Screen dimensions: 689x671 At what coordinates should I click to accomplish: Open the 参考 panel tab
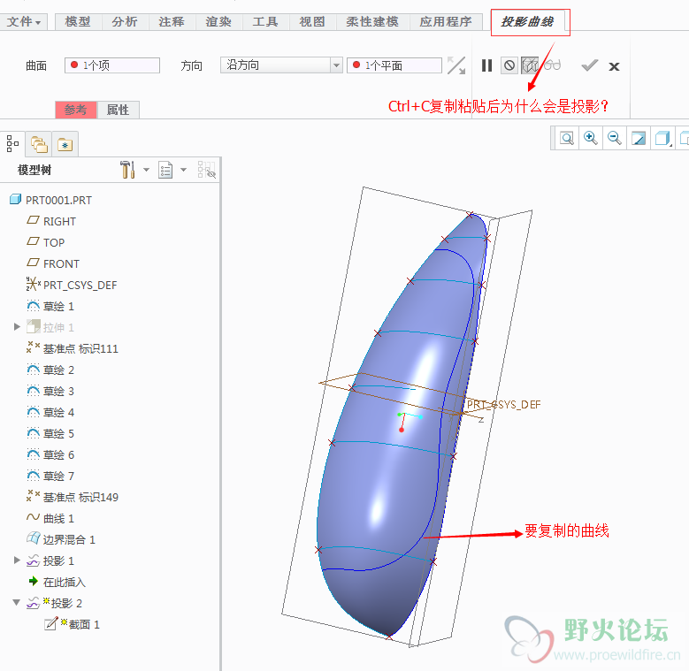[x=76, y=110]
